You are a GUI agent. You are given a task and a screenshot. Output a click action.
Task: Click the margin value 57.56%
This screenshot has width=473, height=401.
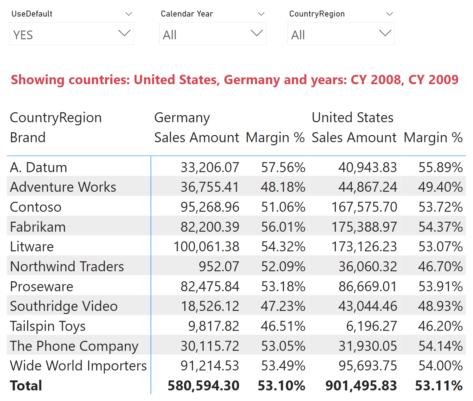tap(283, 167)
